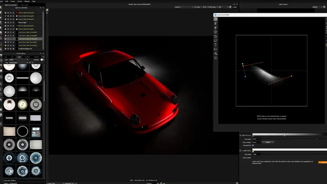Screen dimensions: 327x184
Task: Open the Help menu
Action: click(33, 1)
